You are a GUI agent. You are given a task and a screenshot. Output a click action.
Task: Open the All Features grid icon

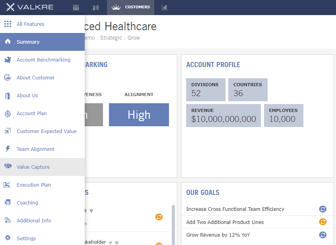(x=8, y=24)
